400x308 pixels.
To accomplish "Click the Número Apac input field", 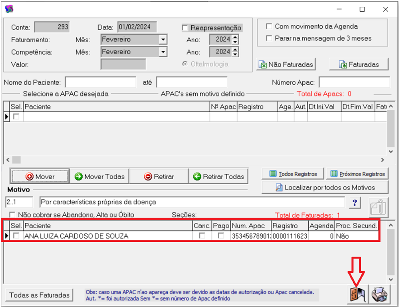I will [x=354, y=82].
